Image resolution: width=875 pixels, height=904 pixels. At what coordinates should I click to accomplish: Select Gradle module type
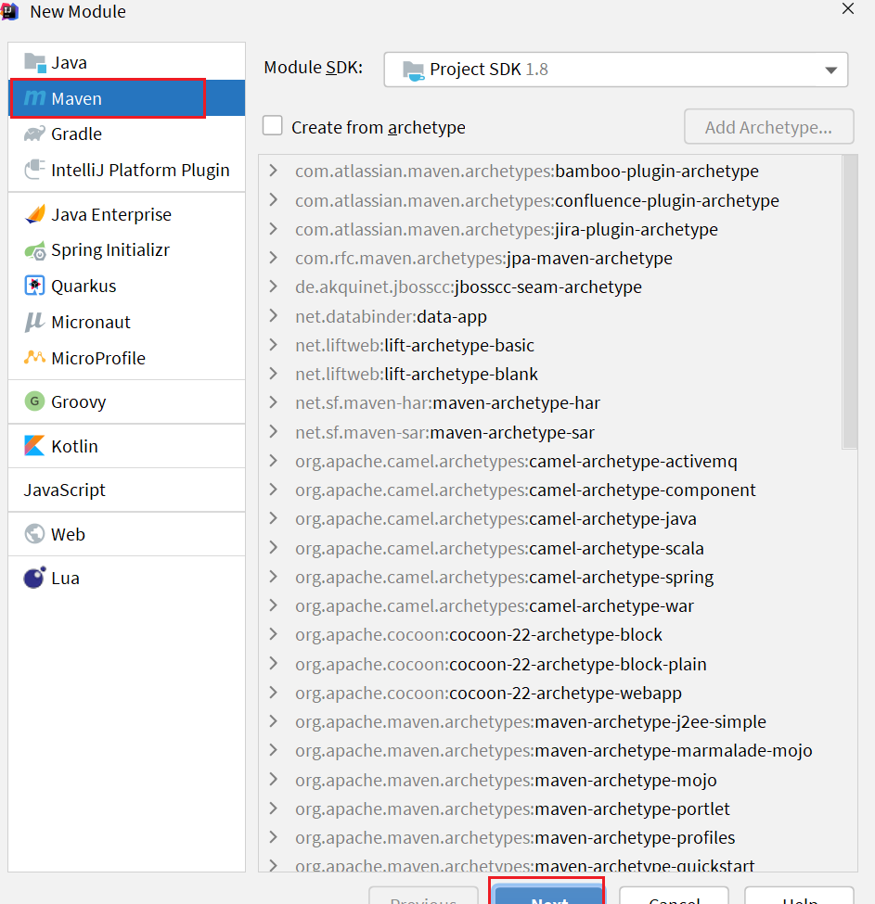click(127, 134)
